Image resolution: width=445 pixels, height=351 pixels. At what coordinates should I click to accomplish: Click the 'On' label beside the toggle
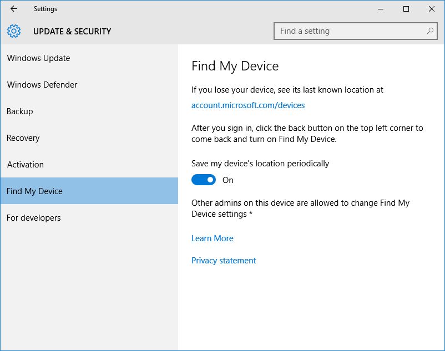(228, 180)
